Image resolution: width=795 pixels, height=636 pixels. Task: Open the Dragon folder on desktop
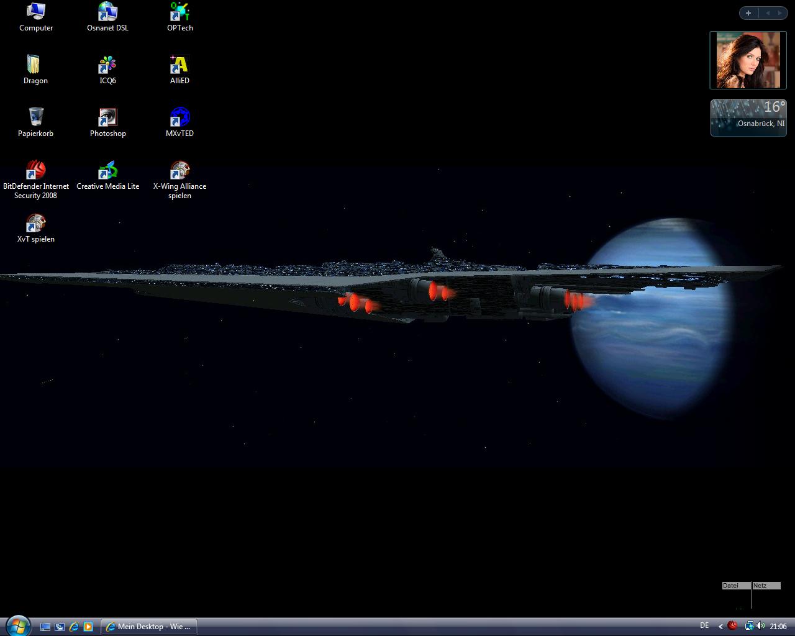(35, 65)
